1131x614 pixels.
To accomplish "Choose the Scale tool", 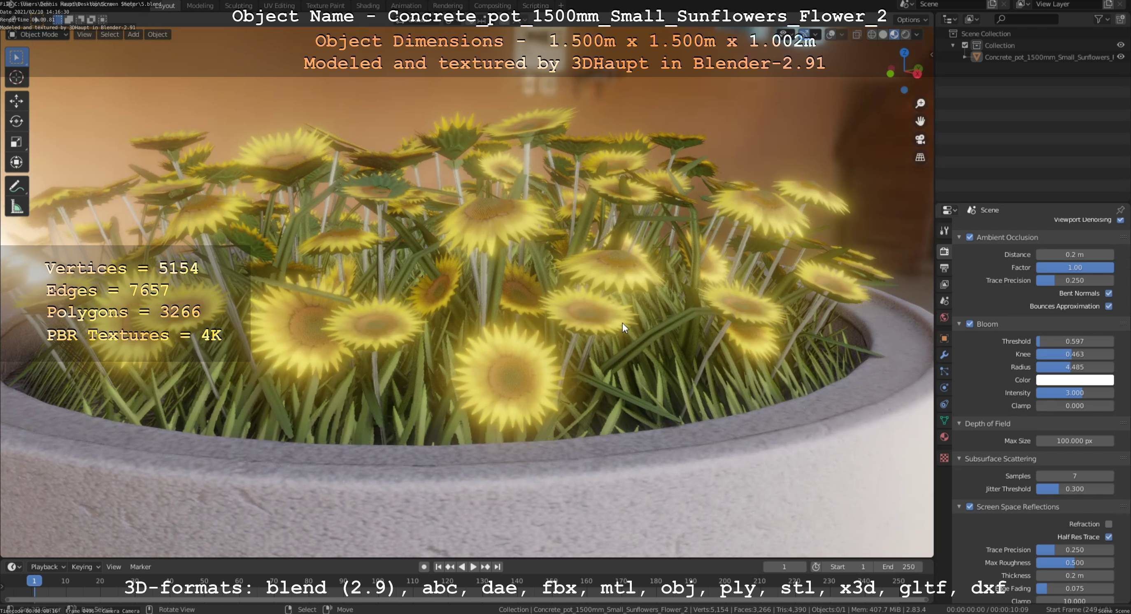I will click(x=17, y=142).
